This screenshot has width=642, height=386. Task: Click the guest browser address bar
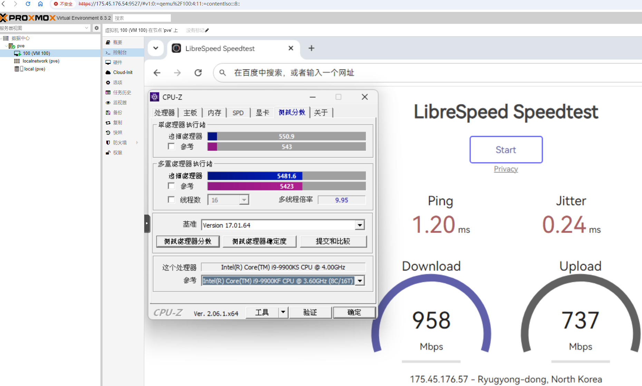pyautogui.click(x=428, y=73)
